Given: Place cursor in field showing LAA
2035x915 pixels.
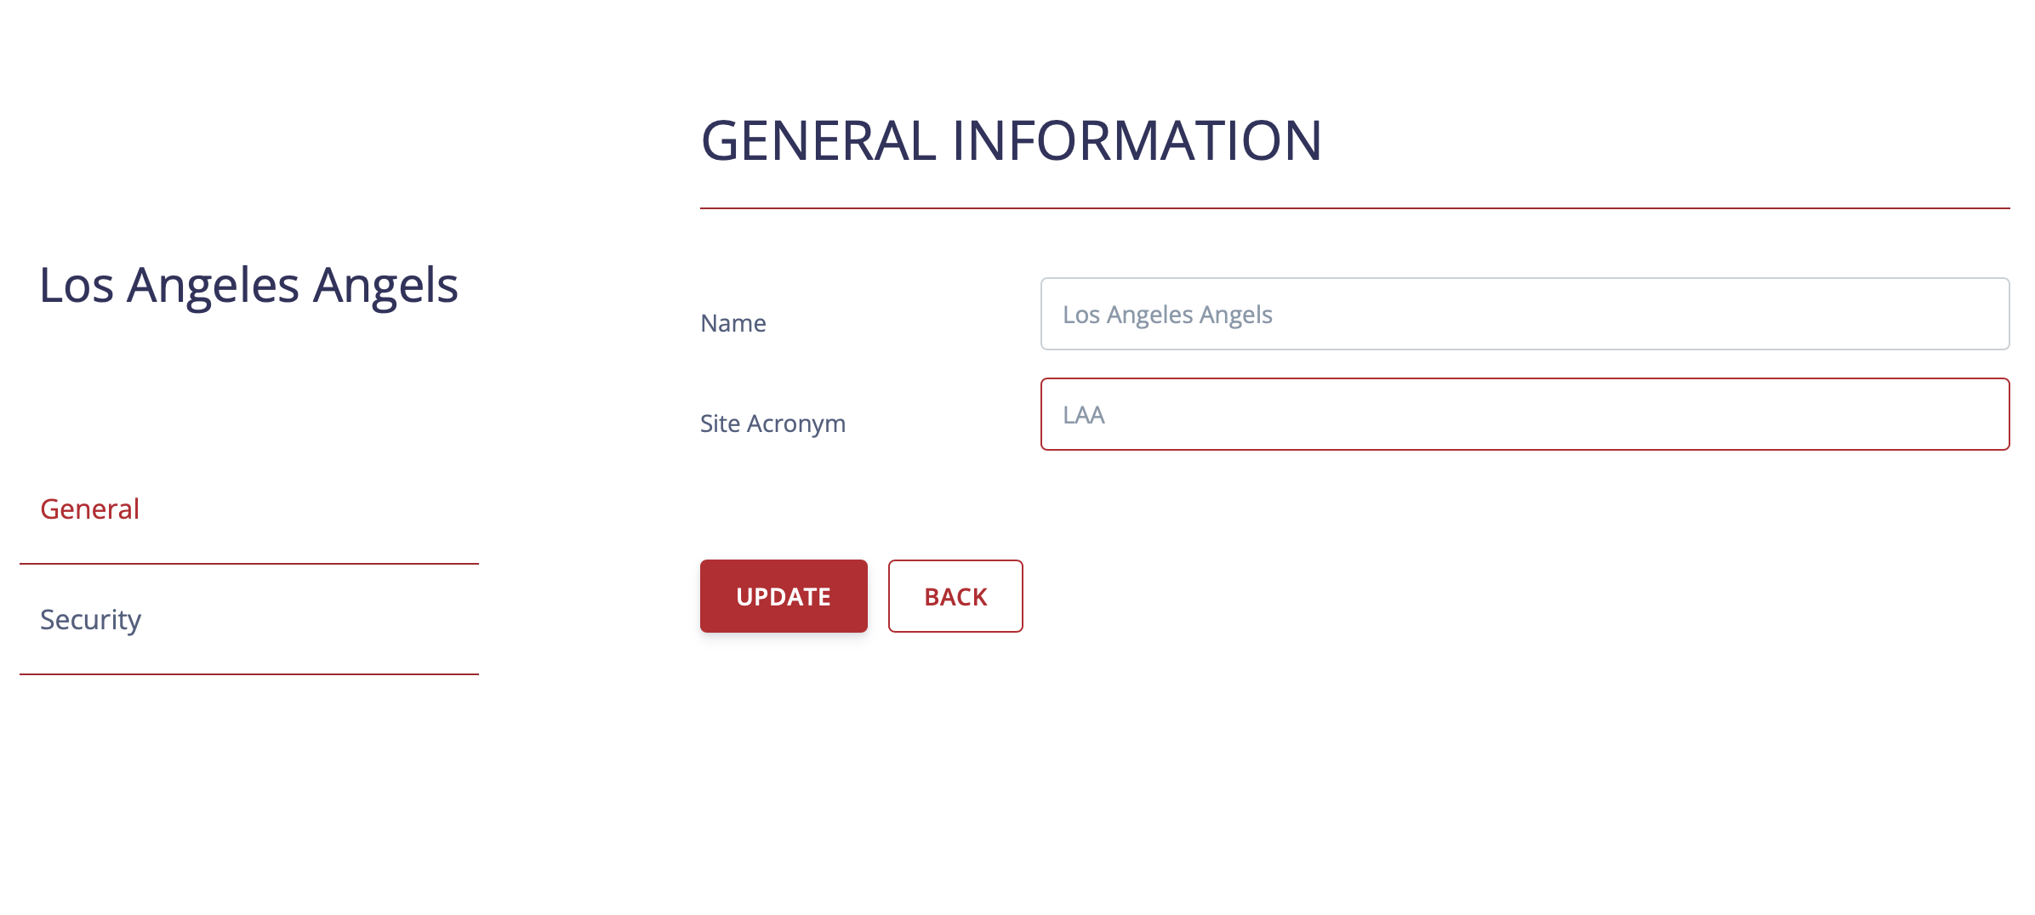Looking at the screenshot, I should click(x=1524, y=414).
